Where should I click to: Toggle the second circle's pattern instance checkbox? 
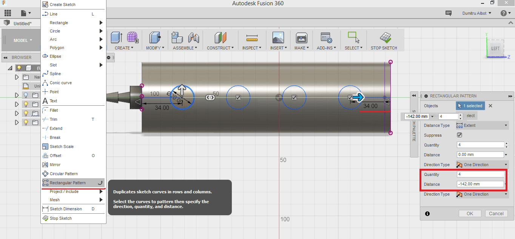coord(238,97)
